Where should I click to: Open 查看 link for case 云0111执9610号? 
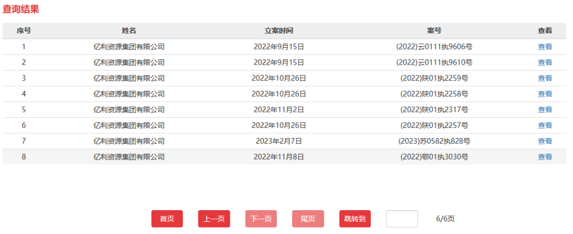(x=544, y=63)
